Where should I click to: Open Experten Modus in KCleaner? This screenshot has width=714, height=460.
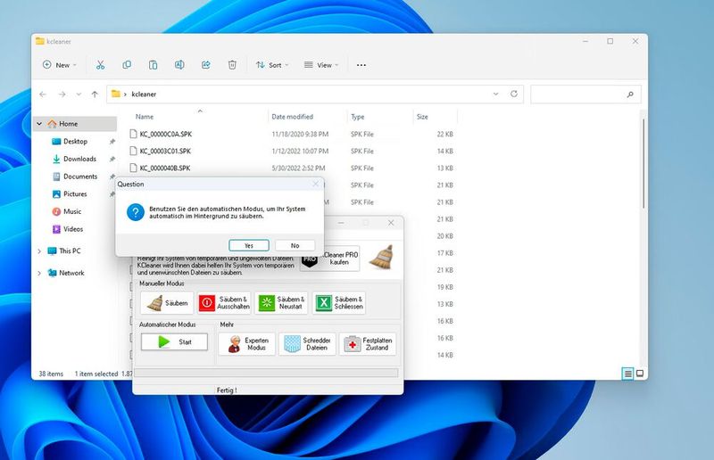click(x=247, y=344)
